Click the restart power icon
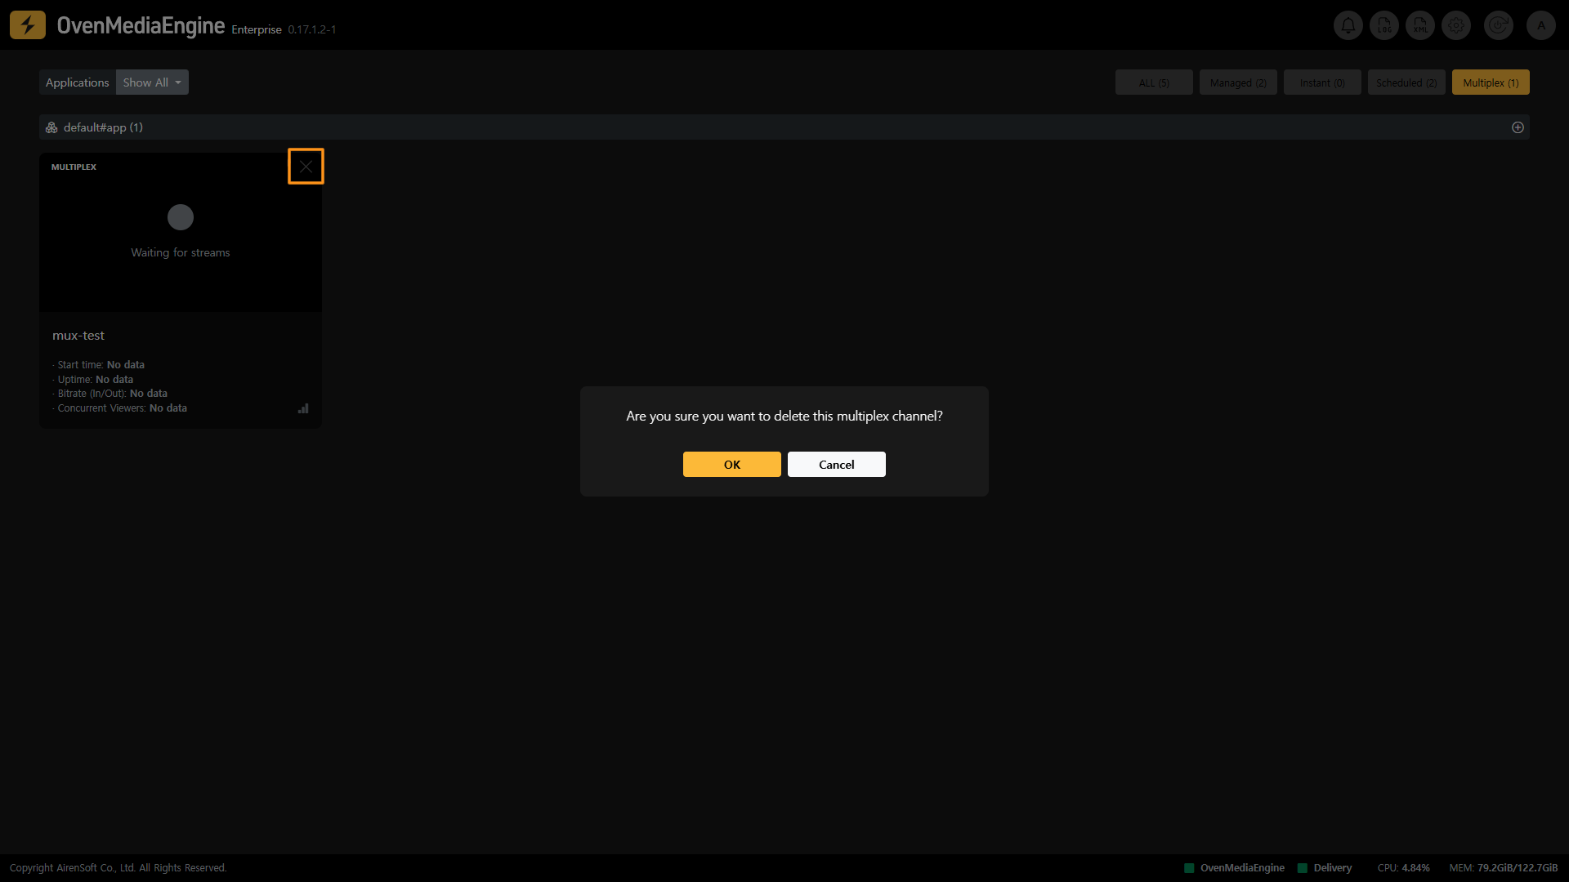This screenshot has height=882, width=1569. point(1498,25)
